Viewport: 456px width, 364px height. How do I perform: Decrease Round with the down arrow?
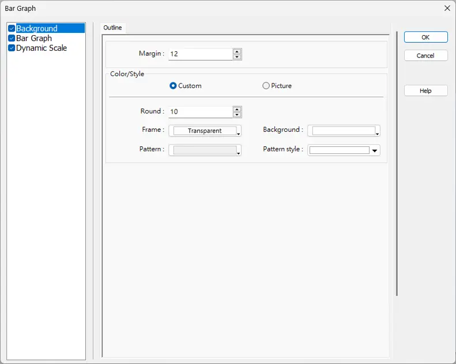237,115
